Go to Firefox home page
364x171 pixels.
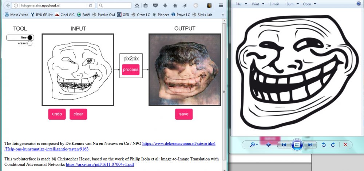[175, 5]
